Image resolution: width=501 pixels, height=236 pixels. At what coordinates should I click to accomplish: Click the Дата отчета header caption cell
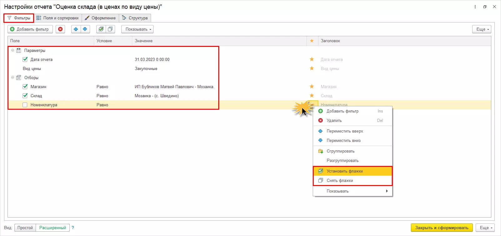(331, 59)
